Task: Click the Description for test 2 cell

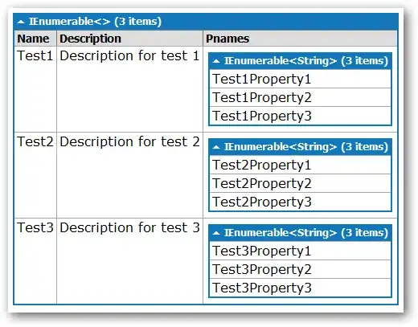Action: pos(129,175)
